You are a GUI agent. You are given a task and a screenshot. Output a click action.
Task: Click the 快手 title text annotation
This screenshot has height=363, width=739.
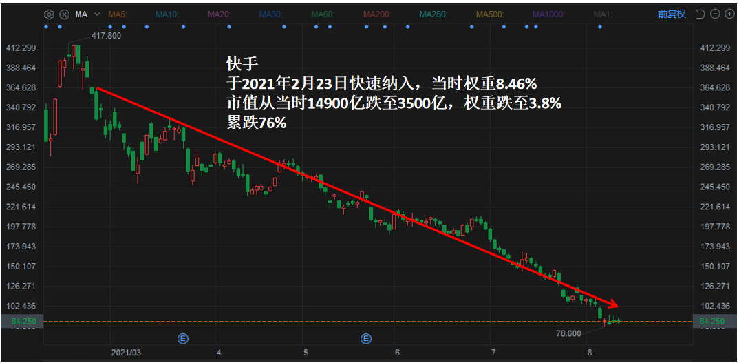(x=242, y=63)
